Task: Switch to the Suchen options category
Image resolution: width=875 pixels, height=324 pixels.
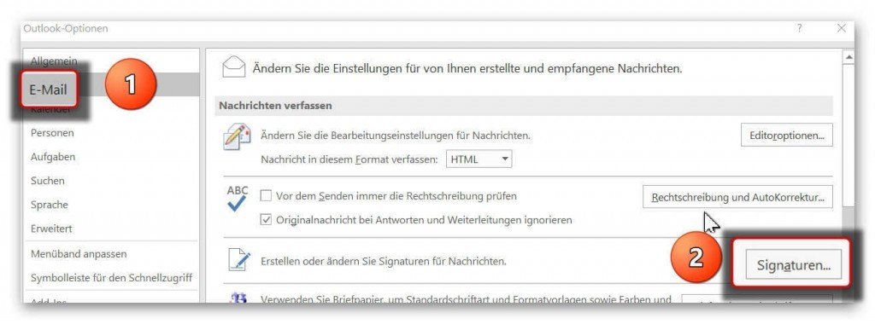Action: tap(48, 181)
